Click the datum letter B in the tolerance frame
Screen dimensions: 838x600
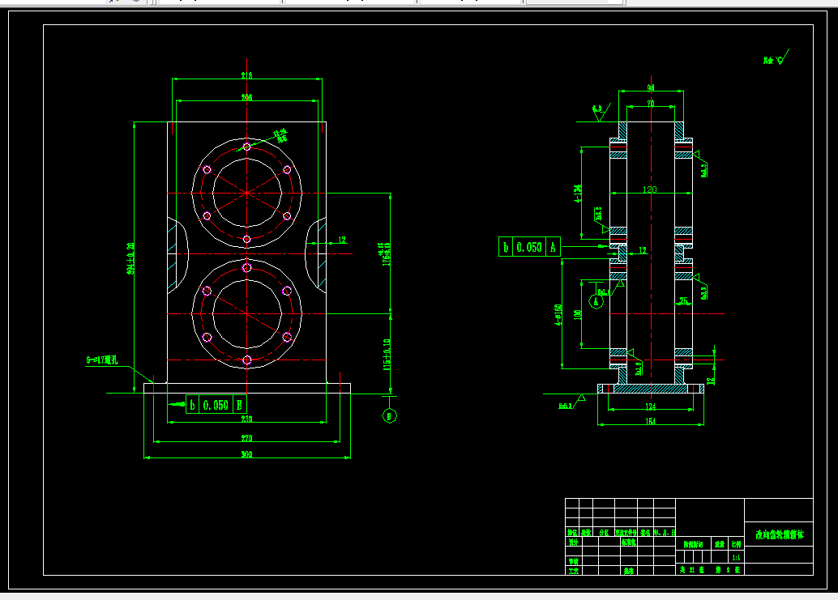click(x=239, y=405)
